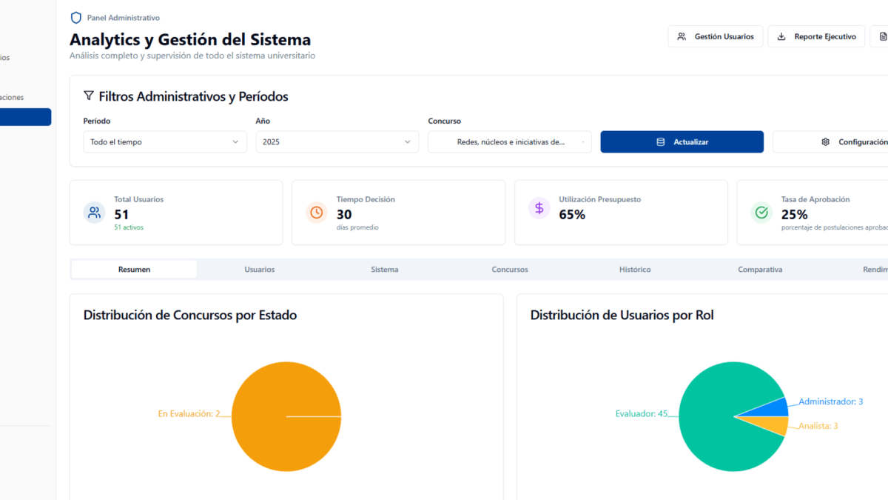Select the Histórico tab
This screenshot has width=888, height=500.
[635, 270]
